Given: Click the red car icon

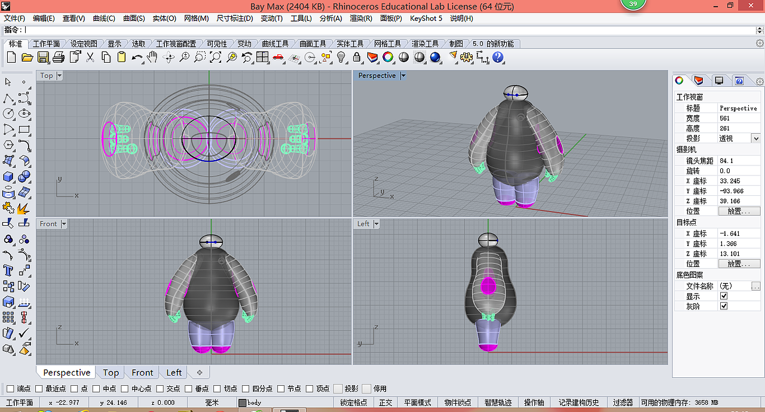Looking at the screenshot, I should click(x=278, y=57).
